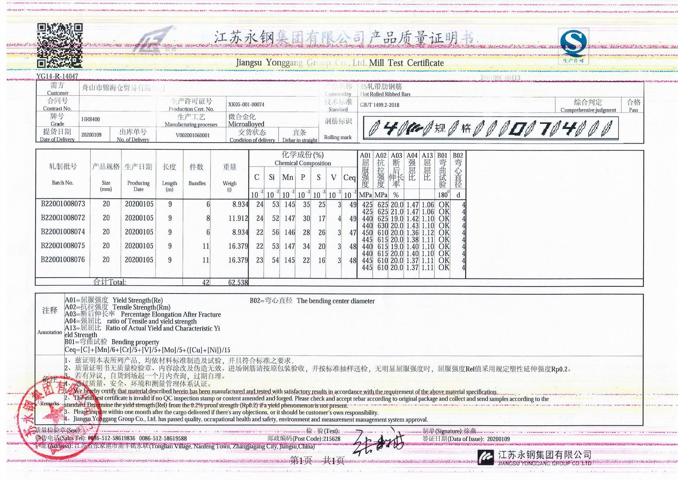Click the A13 column header
Viewport: 678px width, 480px height.
tap(427, 167)
